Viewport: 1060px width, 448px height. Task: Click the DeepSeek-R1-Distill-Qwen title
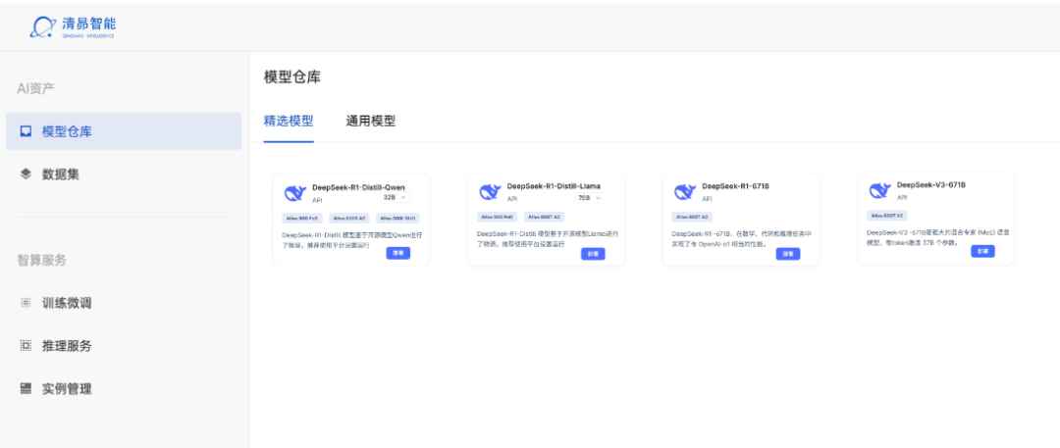[x=358, y=187]
